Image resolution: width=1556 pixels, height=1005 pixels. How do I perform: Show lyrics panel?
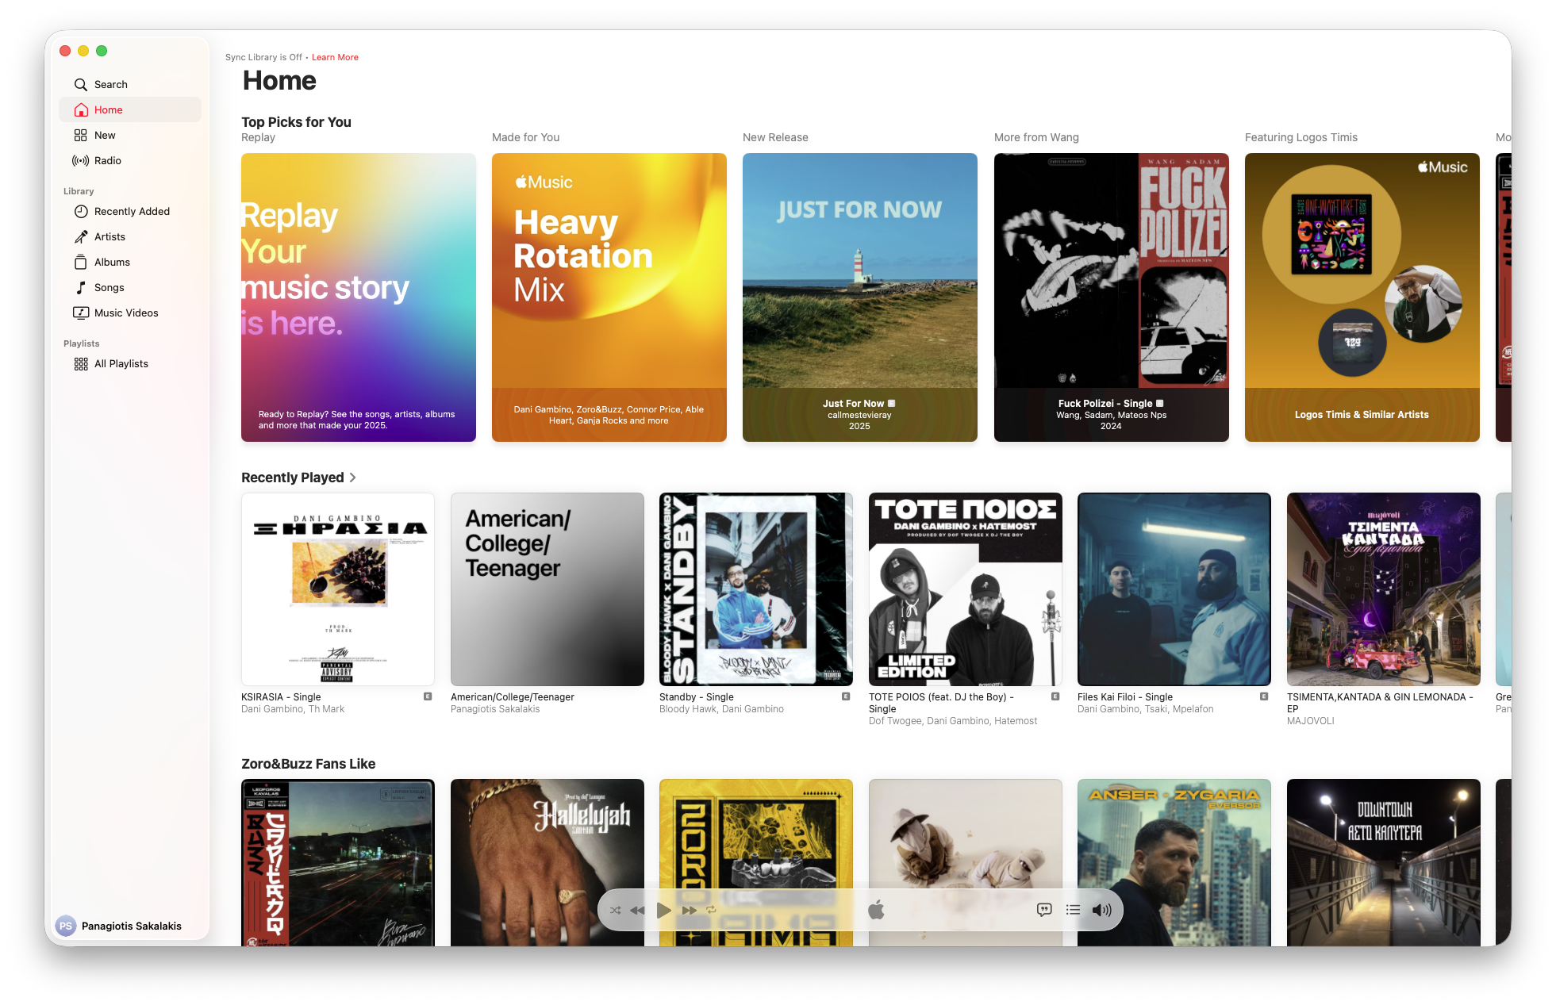tap(1043, 910)
